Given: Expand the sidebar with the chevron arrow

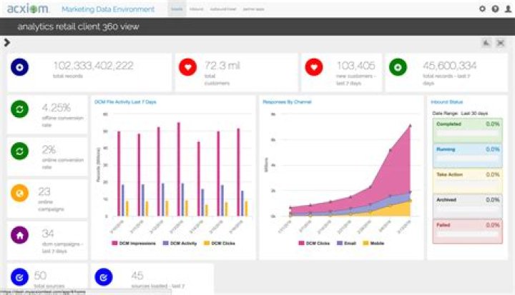Looking at the screenshot, I should [x=6, y=42].
